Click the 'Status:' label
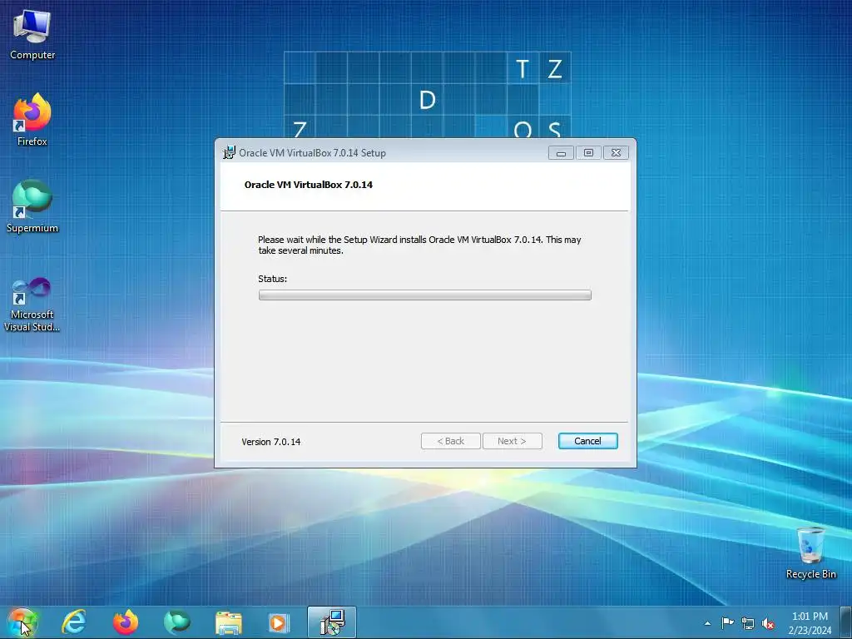852x639 pixels. tap(272, 279)
